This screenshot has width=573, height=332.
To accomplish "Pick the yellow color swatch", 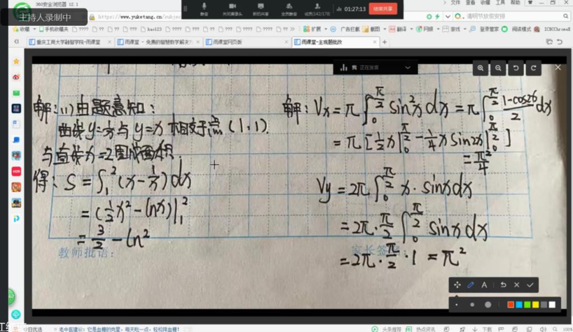I will pyautogui.click(x=536, y=305).
